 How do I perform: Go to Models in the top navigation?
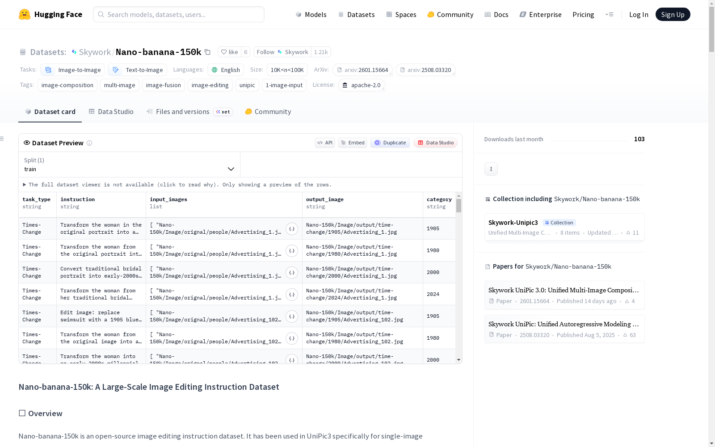(311, 14)
